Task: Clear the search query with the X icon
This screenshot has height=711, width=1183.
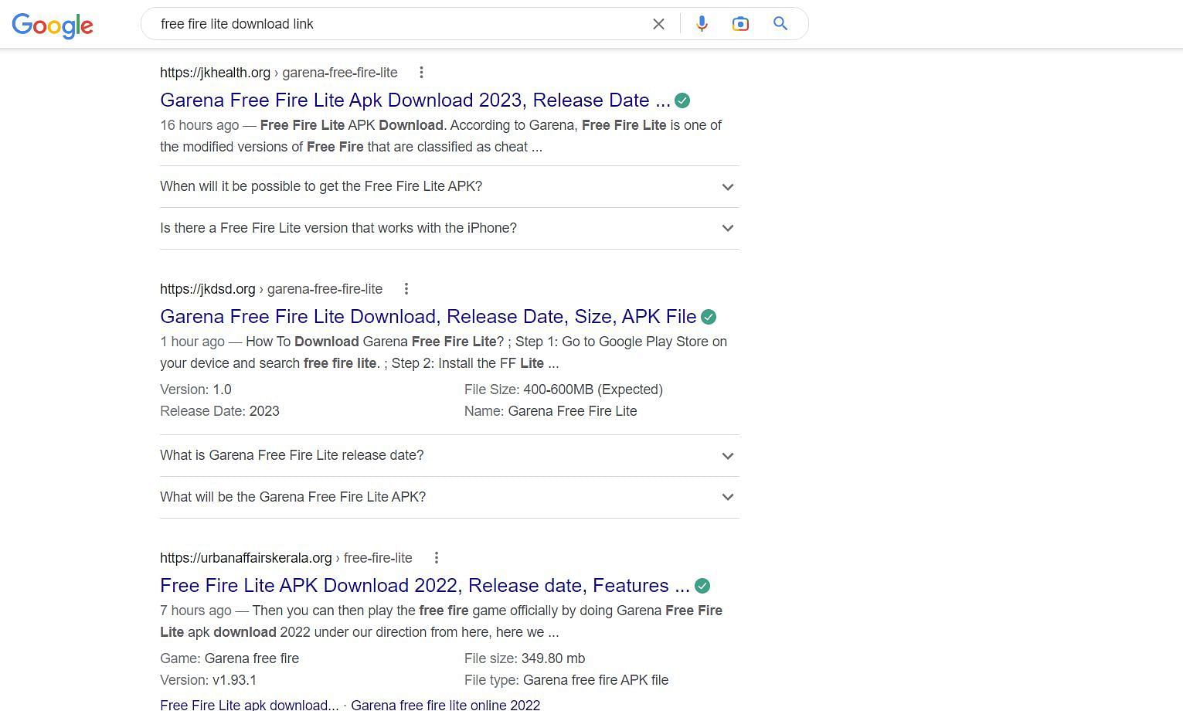Action: click(x=658, y=24)
